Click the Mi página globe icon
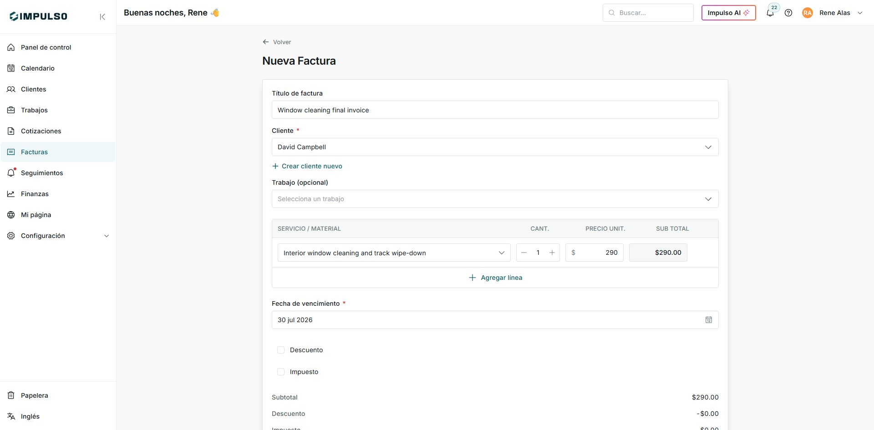 click(x=11, y=215)
